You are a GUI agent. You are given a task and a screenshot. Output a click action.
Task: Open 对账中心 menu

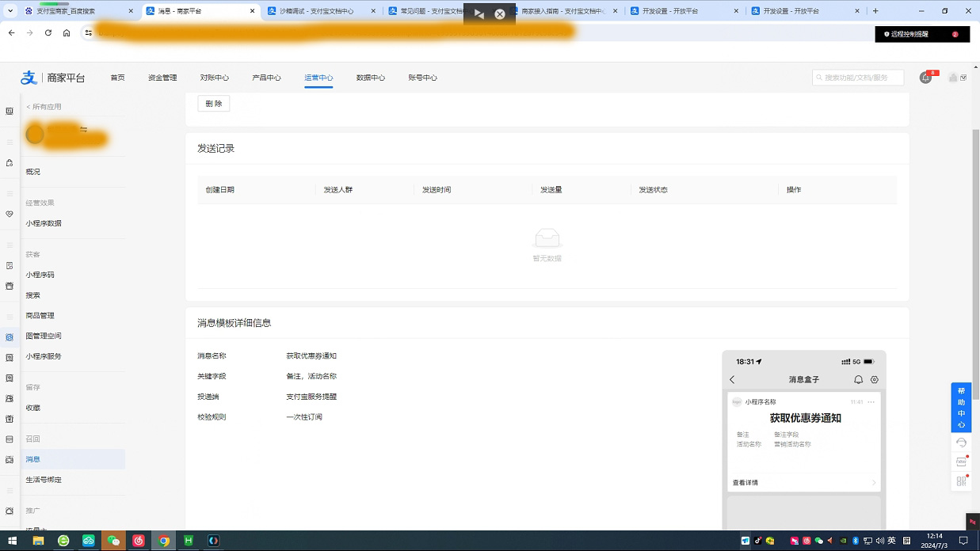(x=214, y=78)
